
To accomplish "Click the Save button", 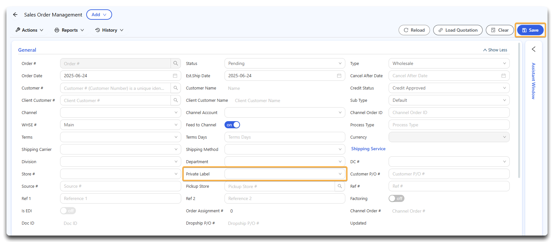I will coord(530,30).
